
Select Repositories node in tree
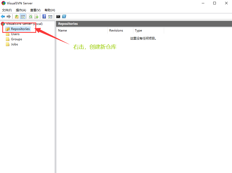coord(21,29)
